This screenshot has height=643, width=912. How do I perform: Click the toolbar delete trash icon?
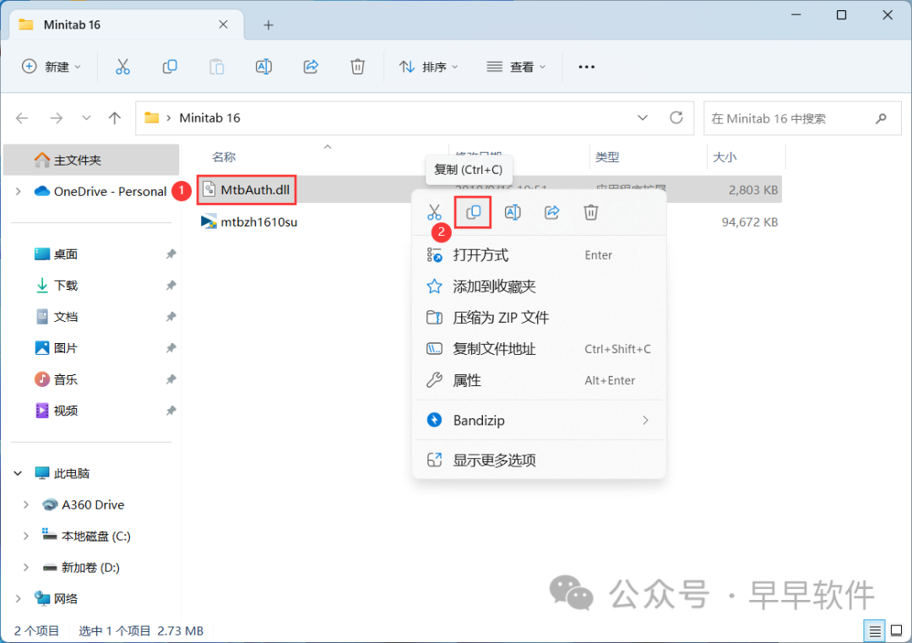[x=357, y=67]
